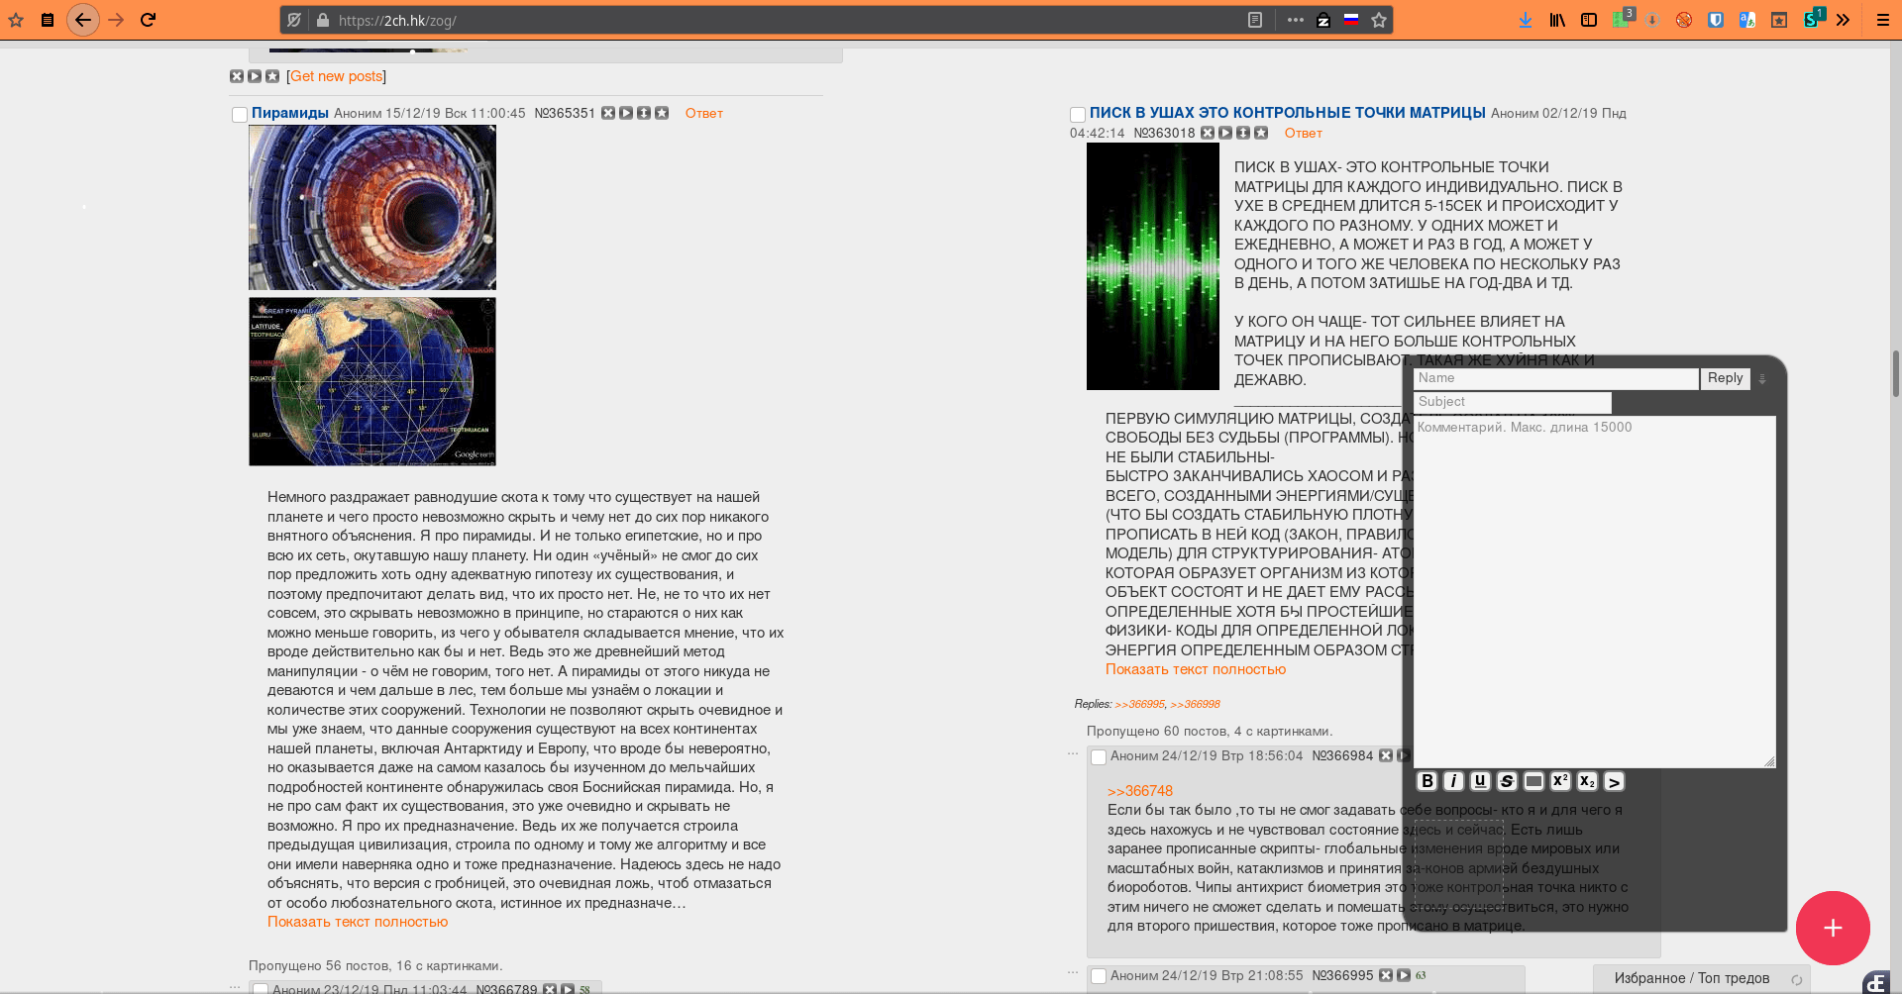Tick the checkbox of post №366984
This screenshot has height=994, width=1902.
1099,757
